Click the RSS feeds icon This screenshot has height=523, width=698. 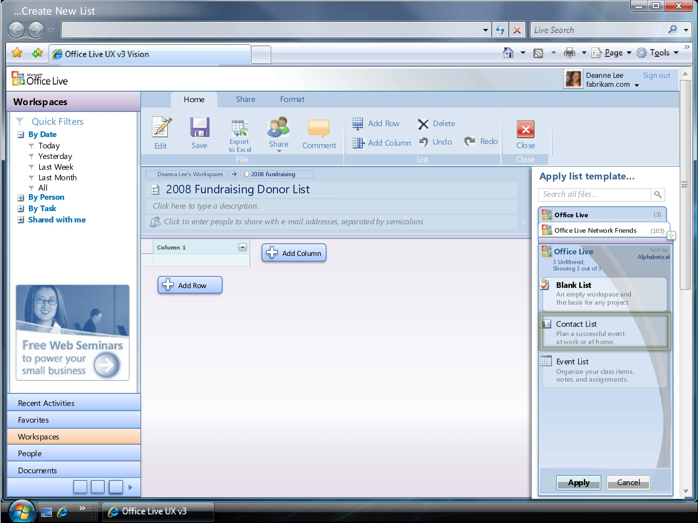point(538,53)
